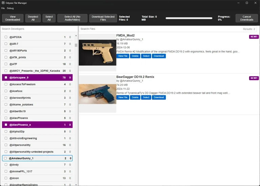260x186 pixels.
Task: Toggle the @ATF developer checkbox
Action: click(x=6, y=64)
